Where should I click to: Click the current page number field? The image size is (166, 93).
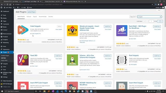[151, 21]
